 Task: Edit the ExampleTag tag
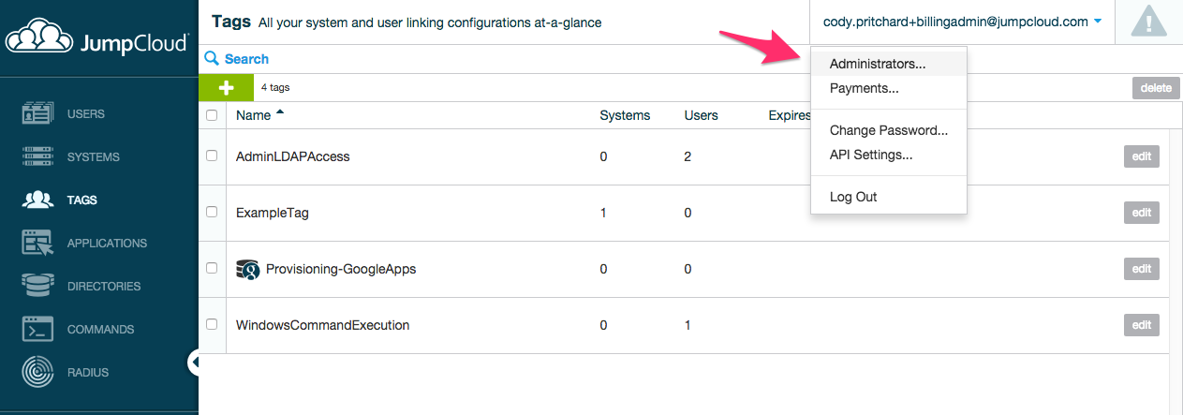(x=1142, y=213)
